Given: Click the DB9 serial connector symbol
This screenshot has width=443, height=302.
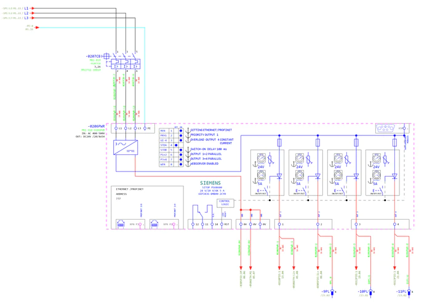Looking at the screenshot, I should point(385,129).
